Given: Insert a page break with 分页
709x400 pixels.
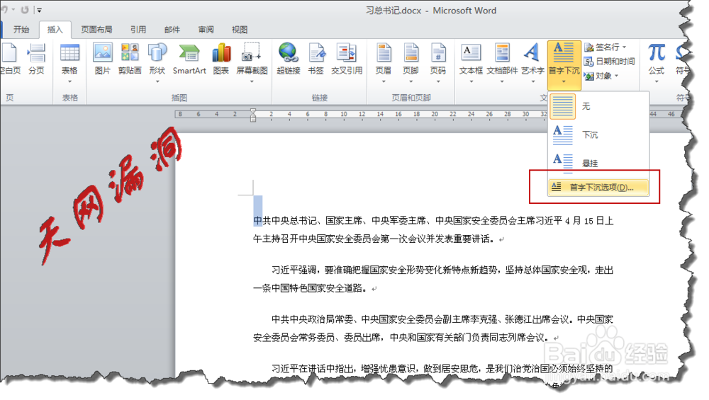Looking at the screenshot, I should (36, 59).
